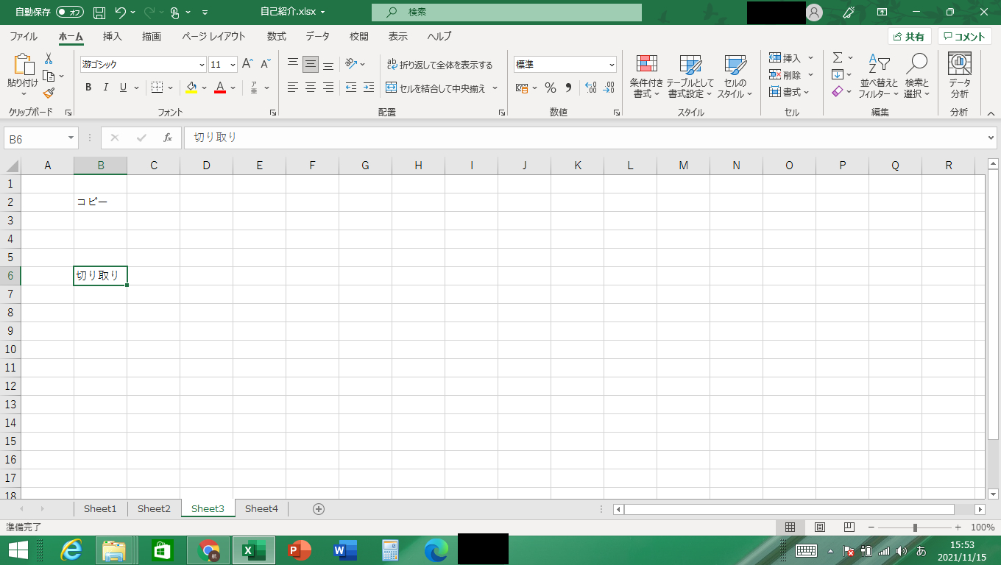Cut selection with scissors icon
This screenshot has height=565, width=1001.
(49, 59)
